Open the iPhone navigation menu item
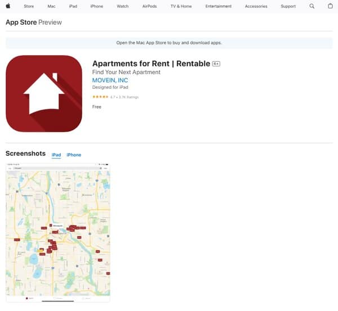 96,6
